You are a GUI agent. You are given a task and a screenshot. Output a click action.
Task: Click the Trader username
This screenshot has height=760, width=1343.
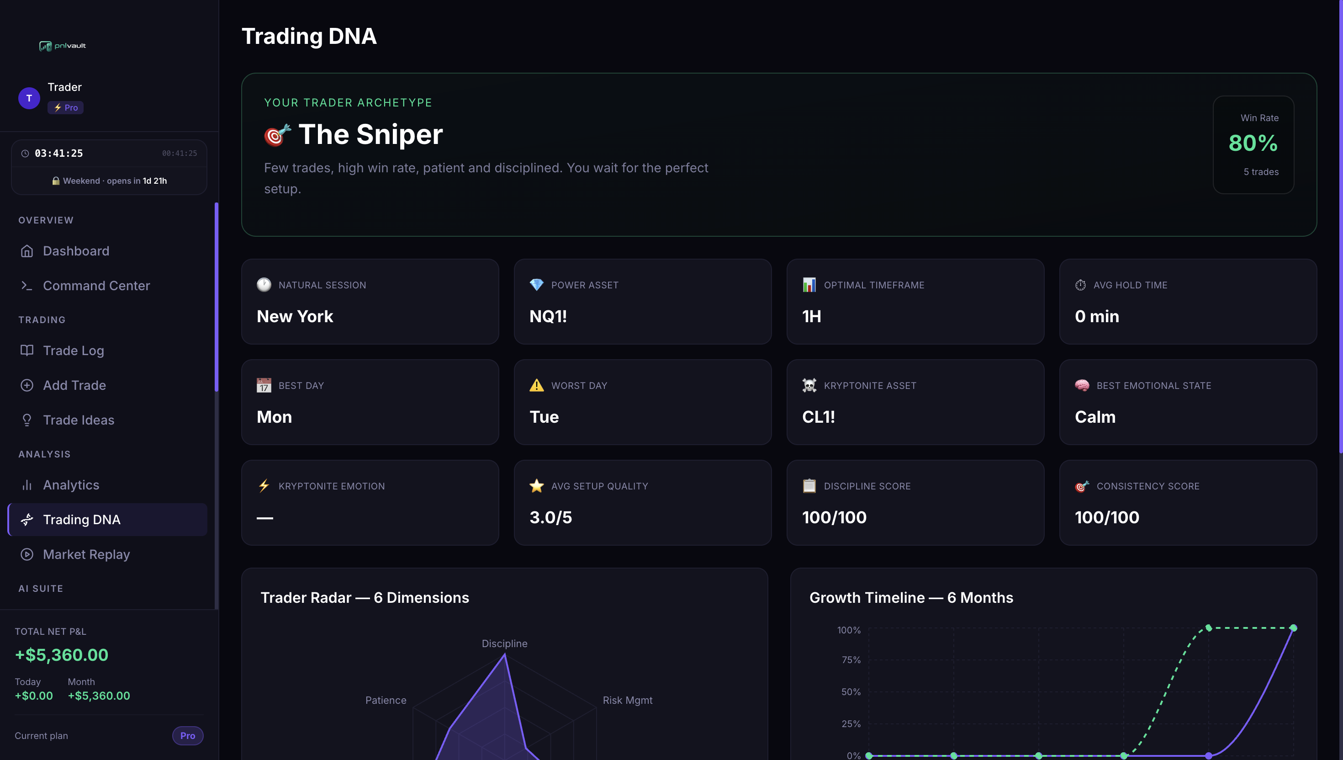pos(65,87)
